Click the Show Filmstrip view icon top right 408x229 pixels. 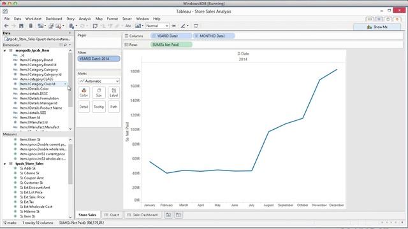[370, 19]
